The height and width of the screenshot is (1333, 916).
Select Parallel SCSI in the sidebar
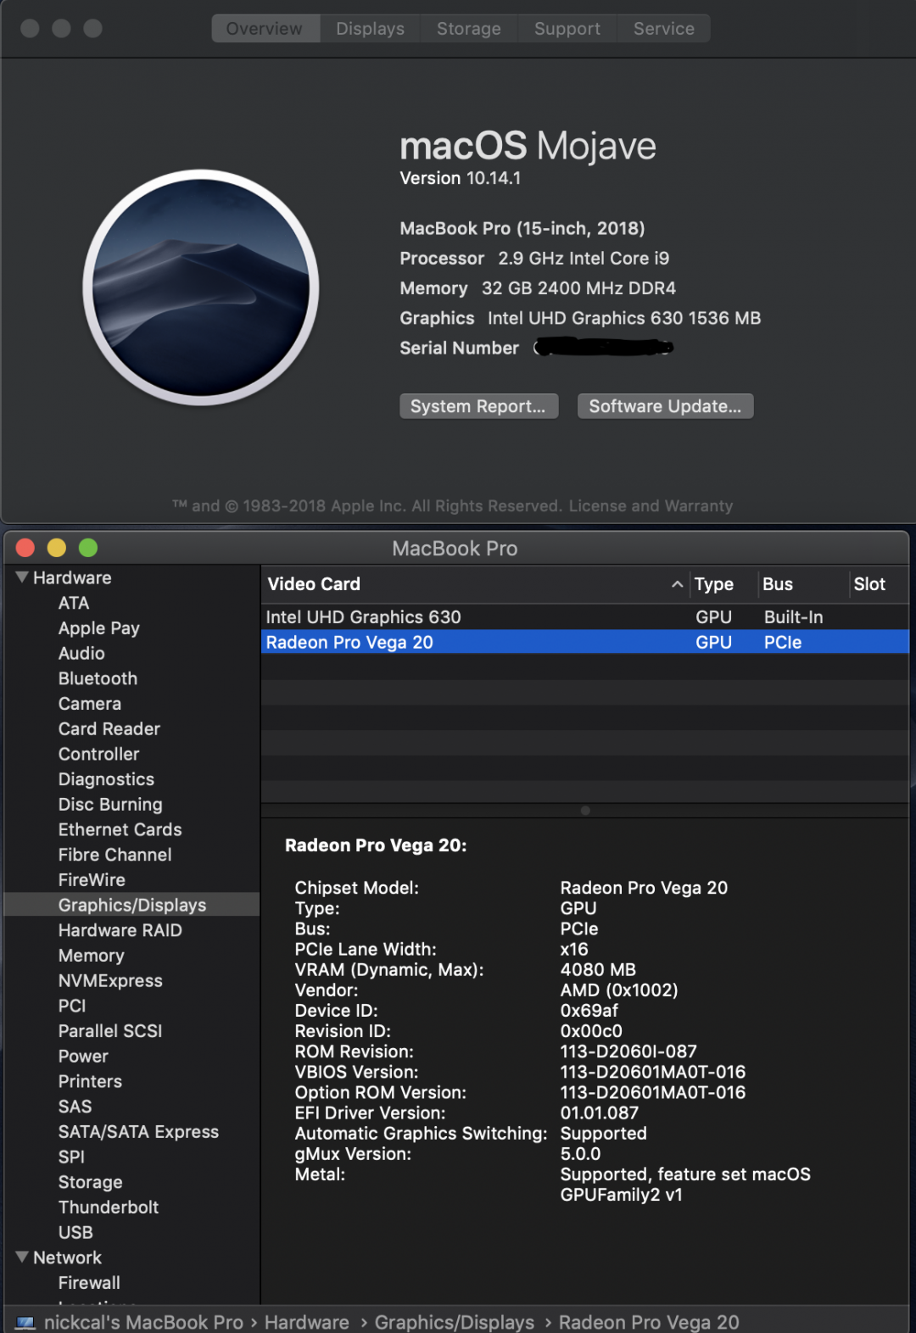click(110, 1031)
